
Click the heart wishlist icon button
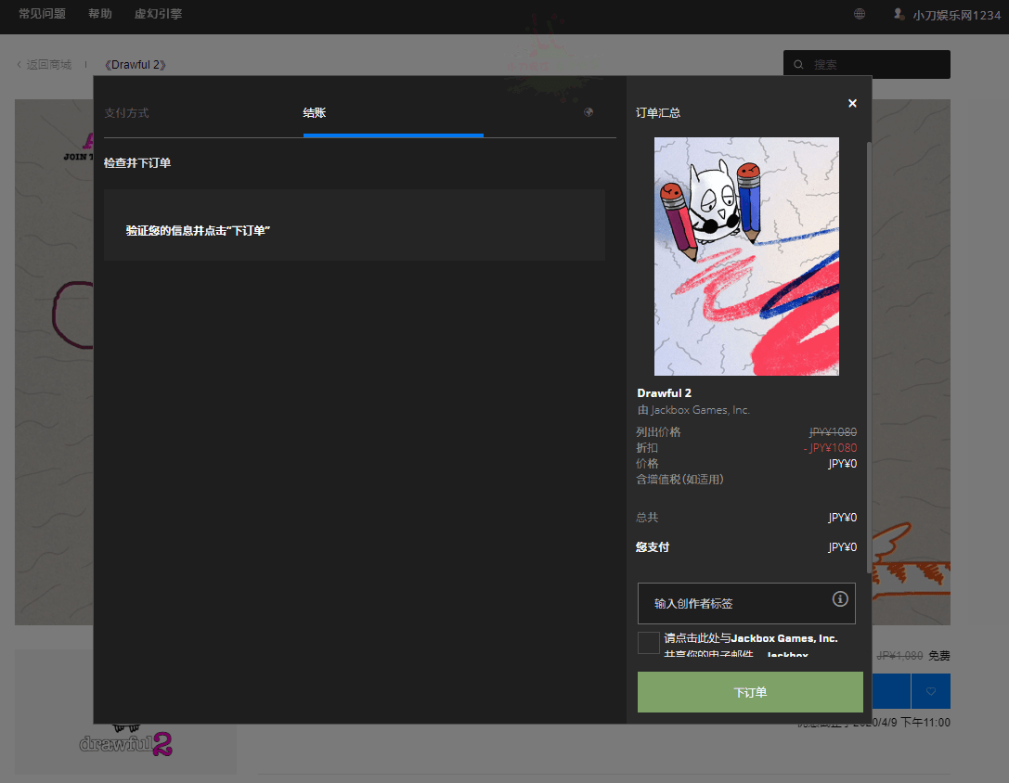pyautogui.click(x=931, y=691)
